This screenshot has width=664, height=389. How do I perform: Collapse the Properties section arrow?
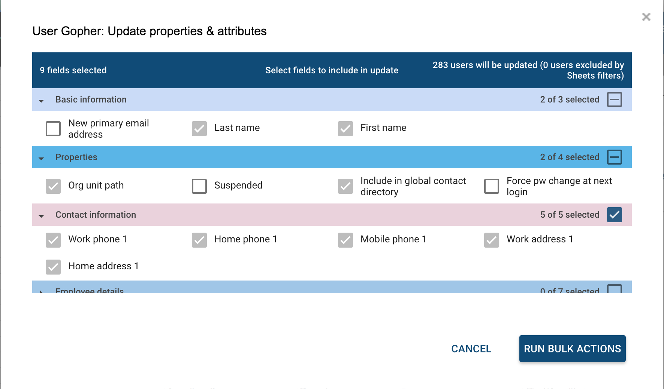point(41,158)
